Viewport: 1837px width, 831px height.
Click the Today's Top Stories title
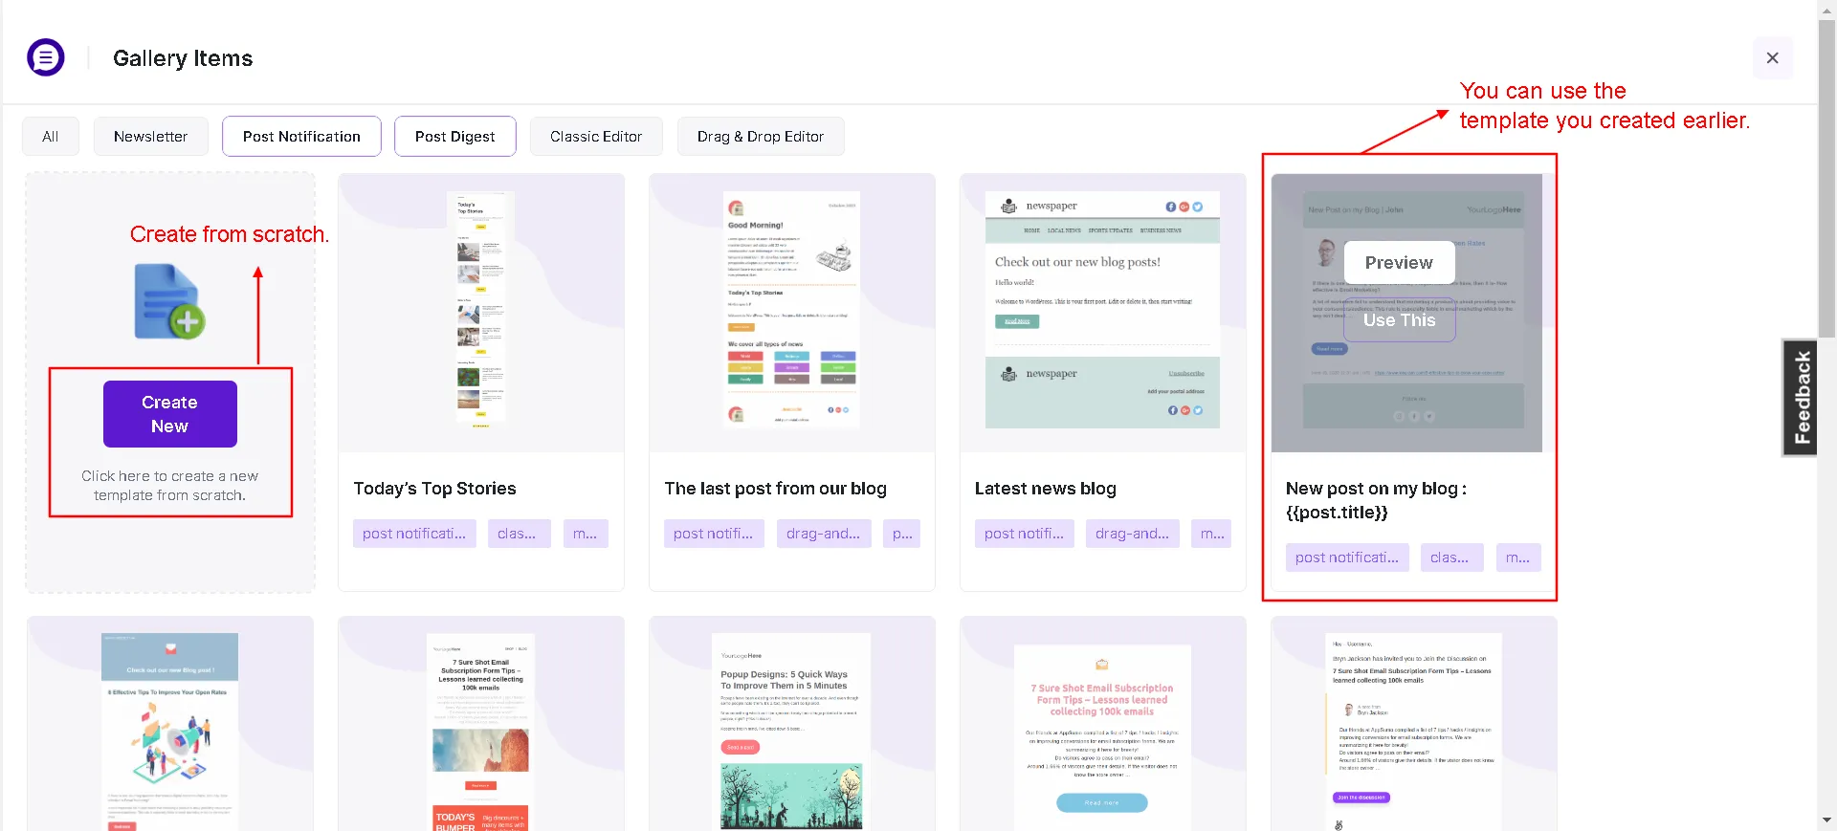tap(434, 489)
